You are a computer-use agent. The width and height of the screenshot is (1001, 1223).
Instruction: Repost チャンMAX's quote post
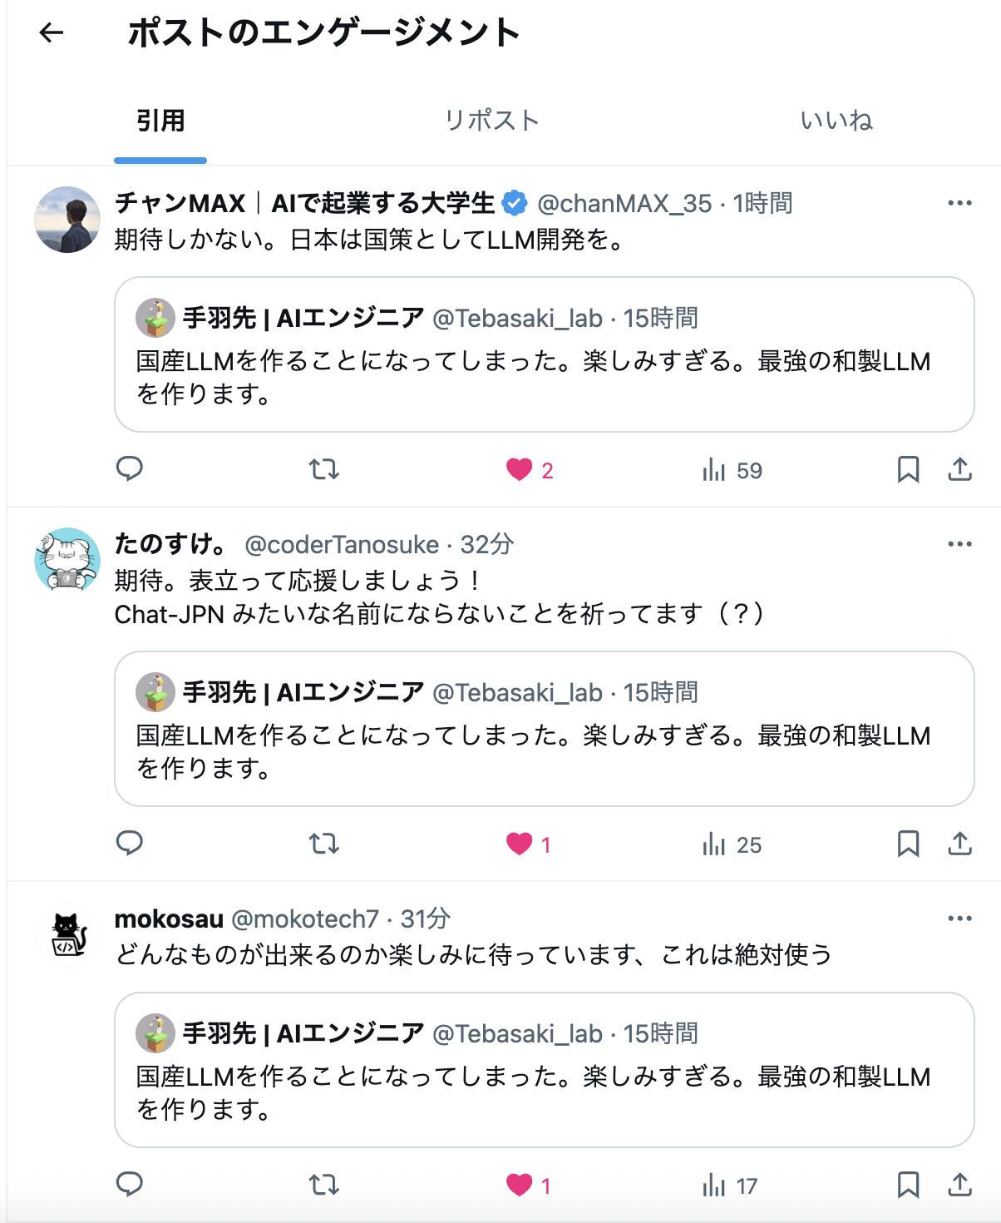tap(324, 469)
